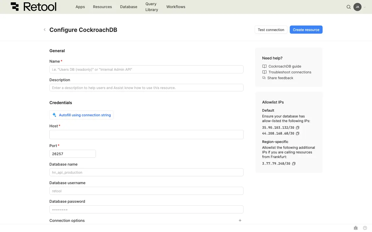
Task: Click the Retool logo in header
Action: tap(33, 7)
